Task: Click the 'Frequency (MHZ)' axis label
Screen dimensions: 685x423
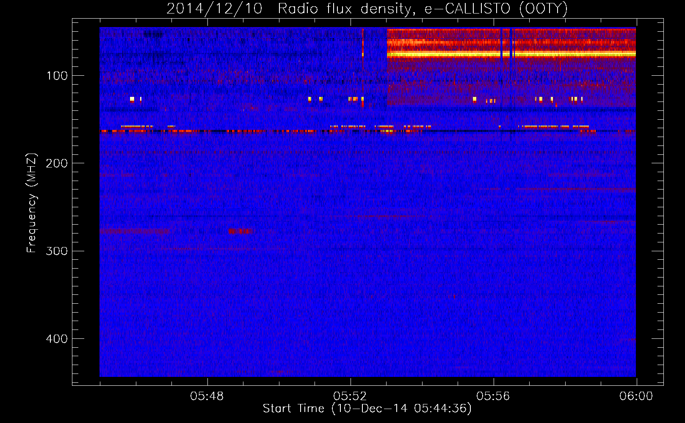Action: pos(32,203)
